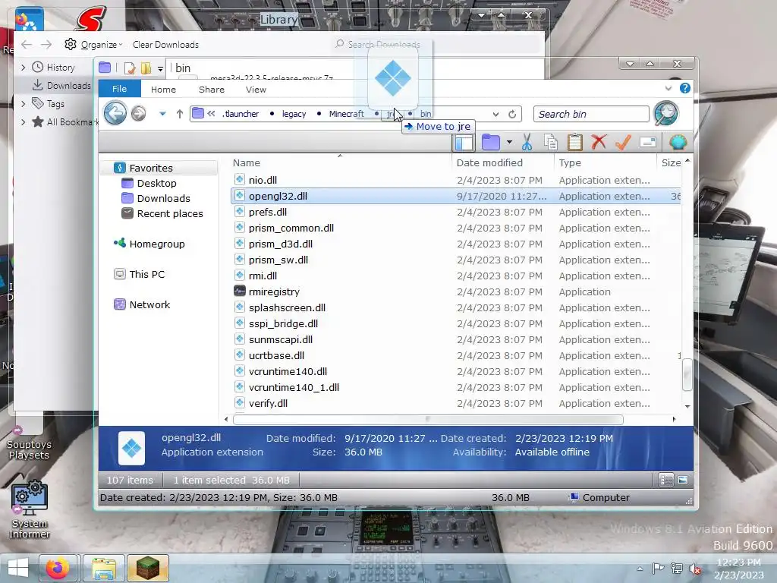Click the Cut scissors icon

pyautogui.click(x=527, y=142)
